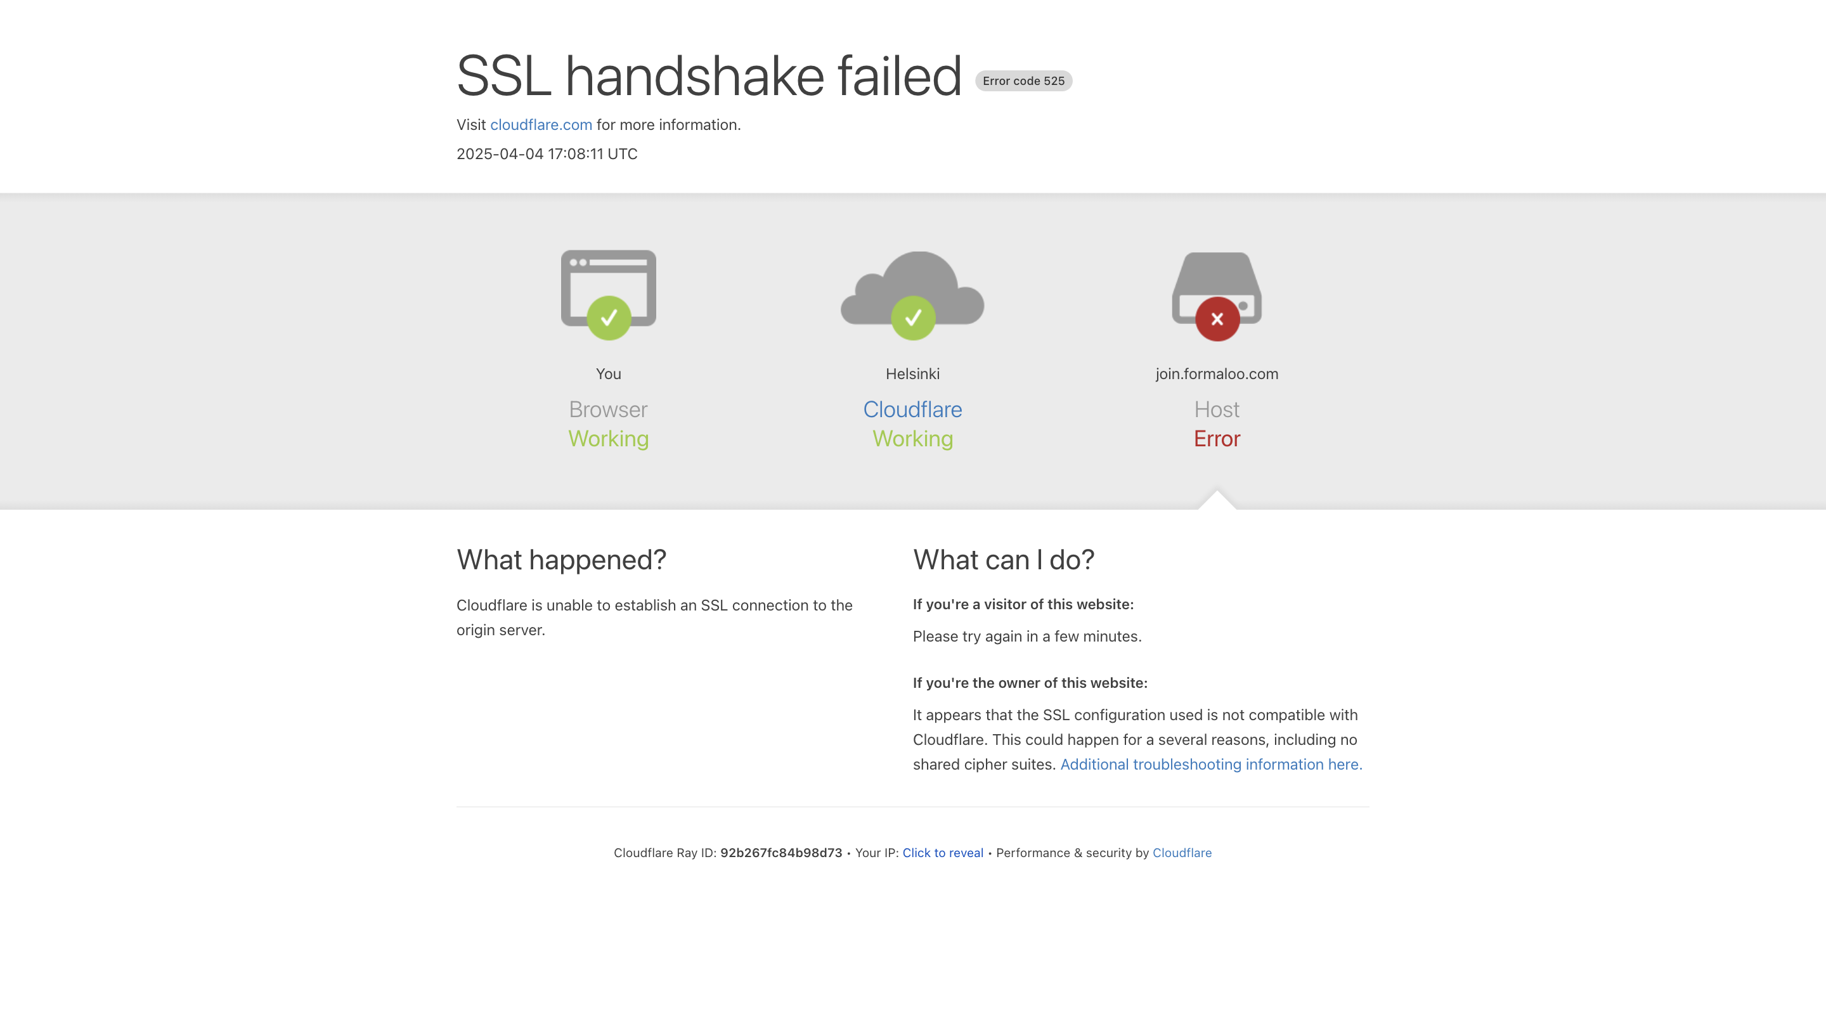Click the Cloudflare cloud icon
This screenshot has height=1027, width=1826.
pos(912,280)
